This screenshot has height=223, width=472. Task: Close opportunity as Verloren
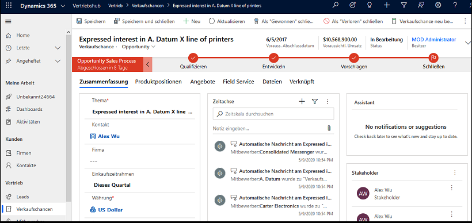click(x=353, y=21)
